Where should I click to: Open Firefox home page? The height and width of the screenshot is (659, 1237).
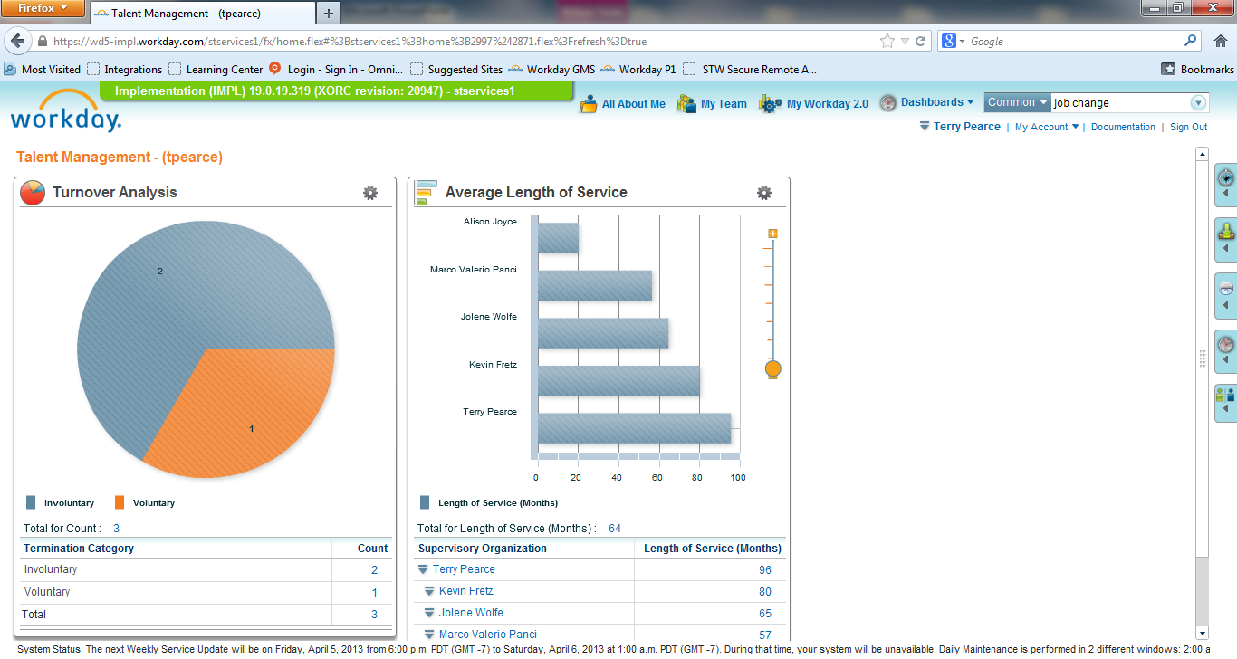click(1221, 41)
